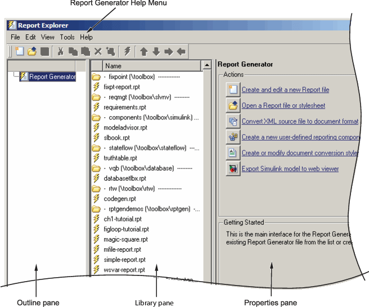
Task: Click the Move right arrow toolbar icon
Action: 169,51
